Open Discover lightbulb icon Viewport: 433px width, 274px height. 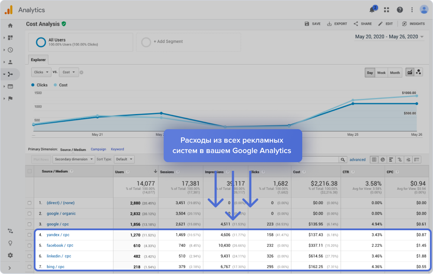tap(10, 243)
